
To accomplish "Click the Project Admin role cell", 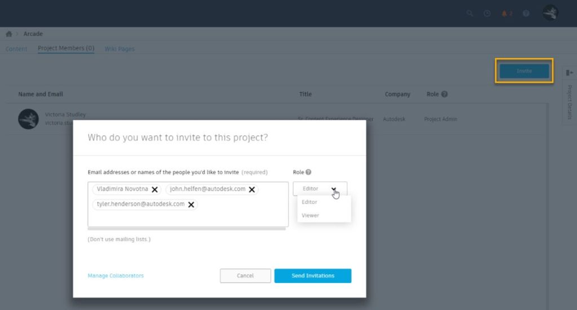I will click(x=441, y=119).
